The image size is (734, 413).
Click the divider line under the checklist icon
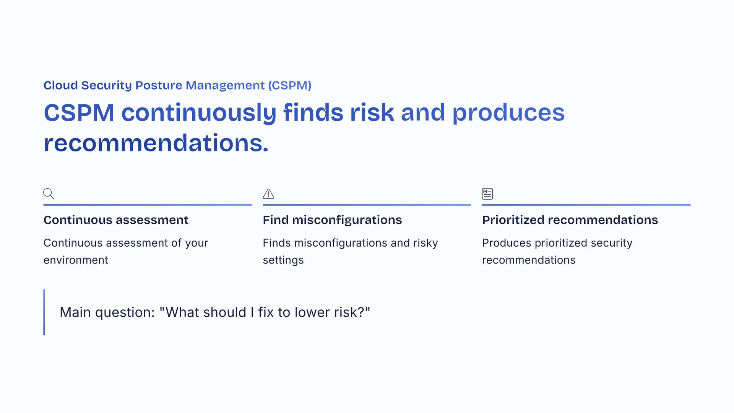pos(586,205)
